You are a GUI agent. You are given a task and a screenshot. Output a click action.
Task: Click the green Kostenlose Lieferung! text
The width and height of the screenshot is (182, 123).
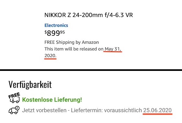pos(52,100)
